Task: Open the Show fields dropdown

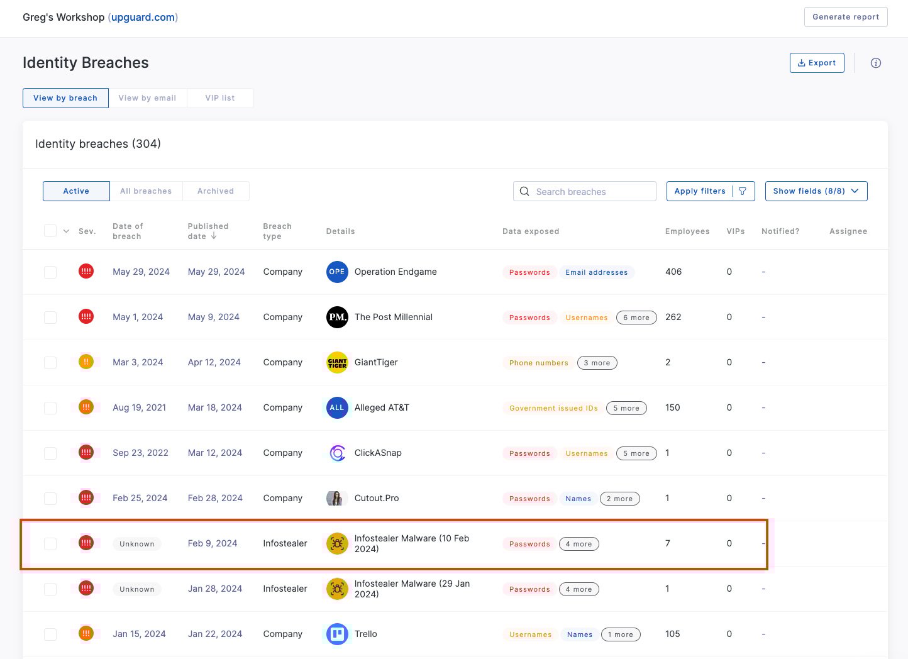Action: tap(816, 191)
